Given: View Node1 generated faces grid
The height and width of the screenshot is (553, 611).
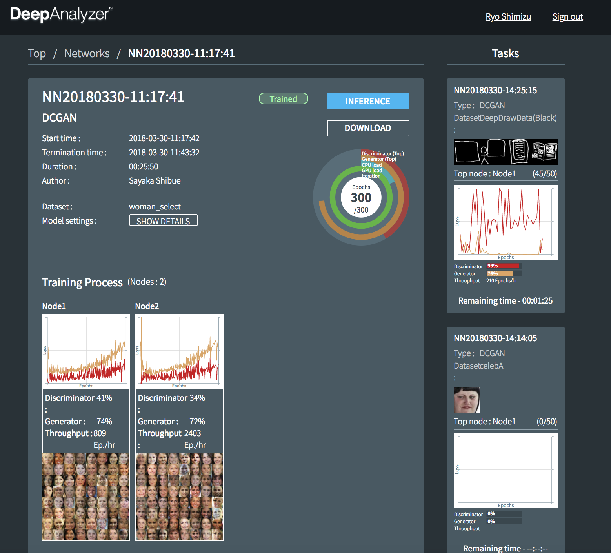Looking at the screenshot, I should [86, 497].
